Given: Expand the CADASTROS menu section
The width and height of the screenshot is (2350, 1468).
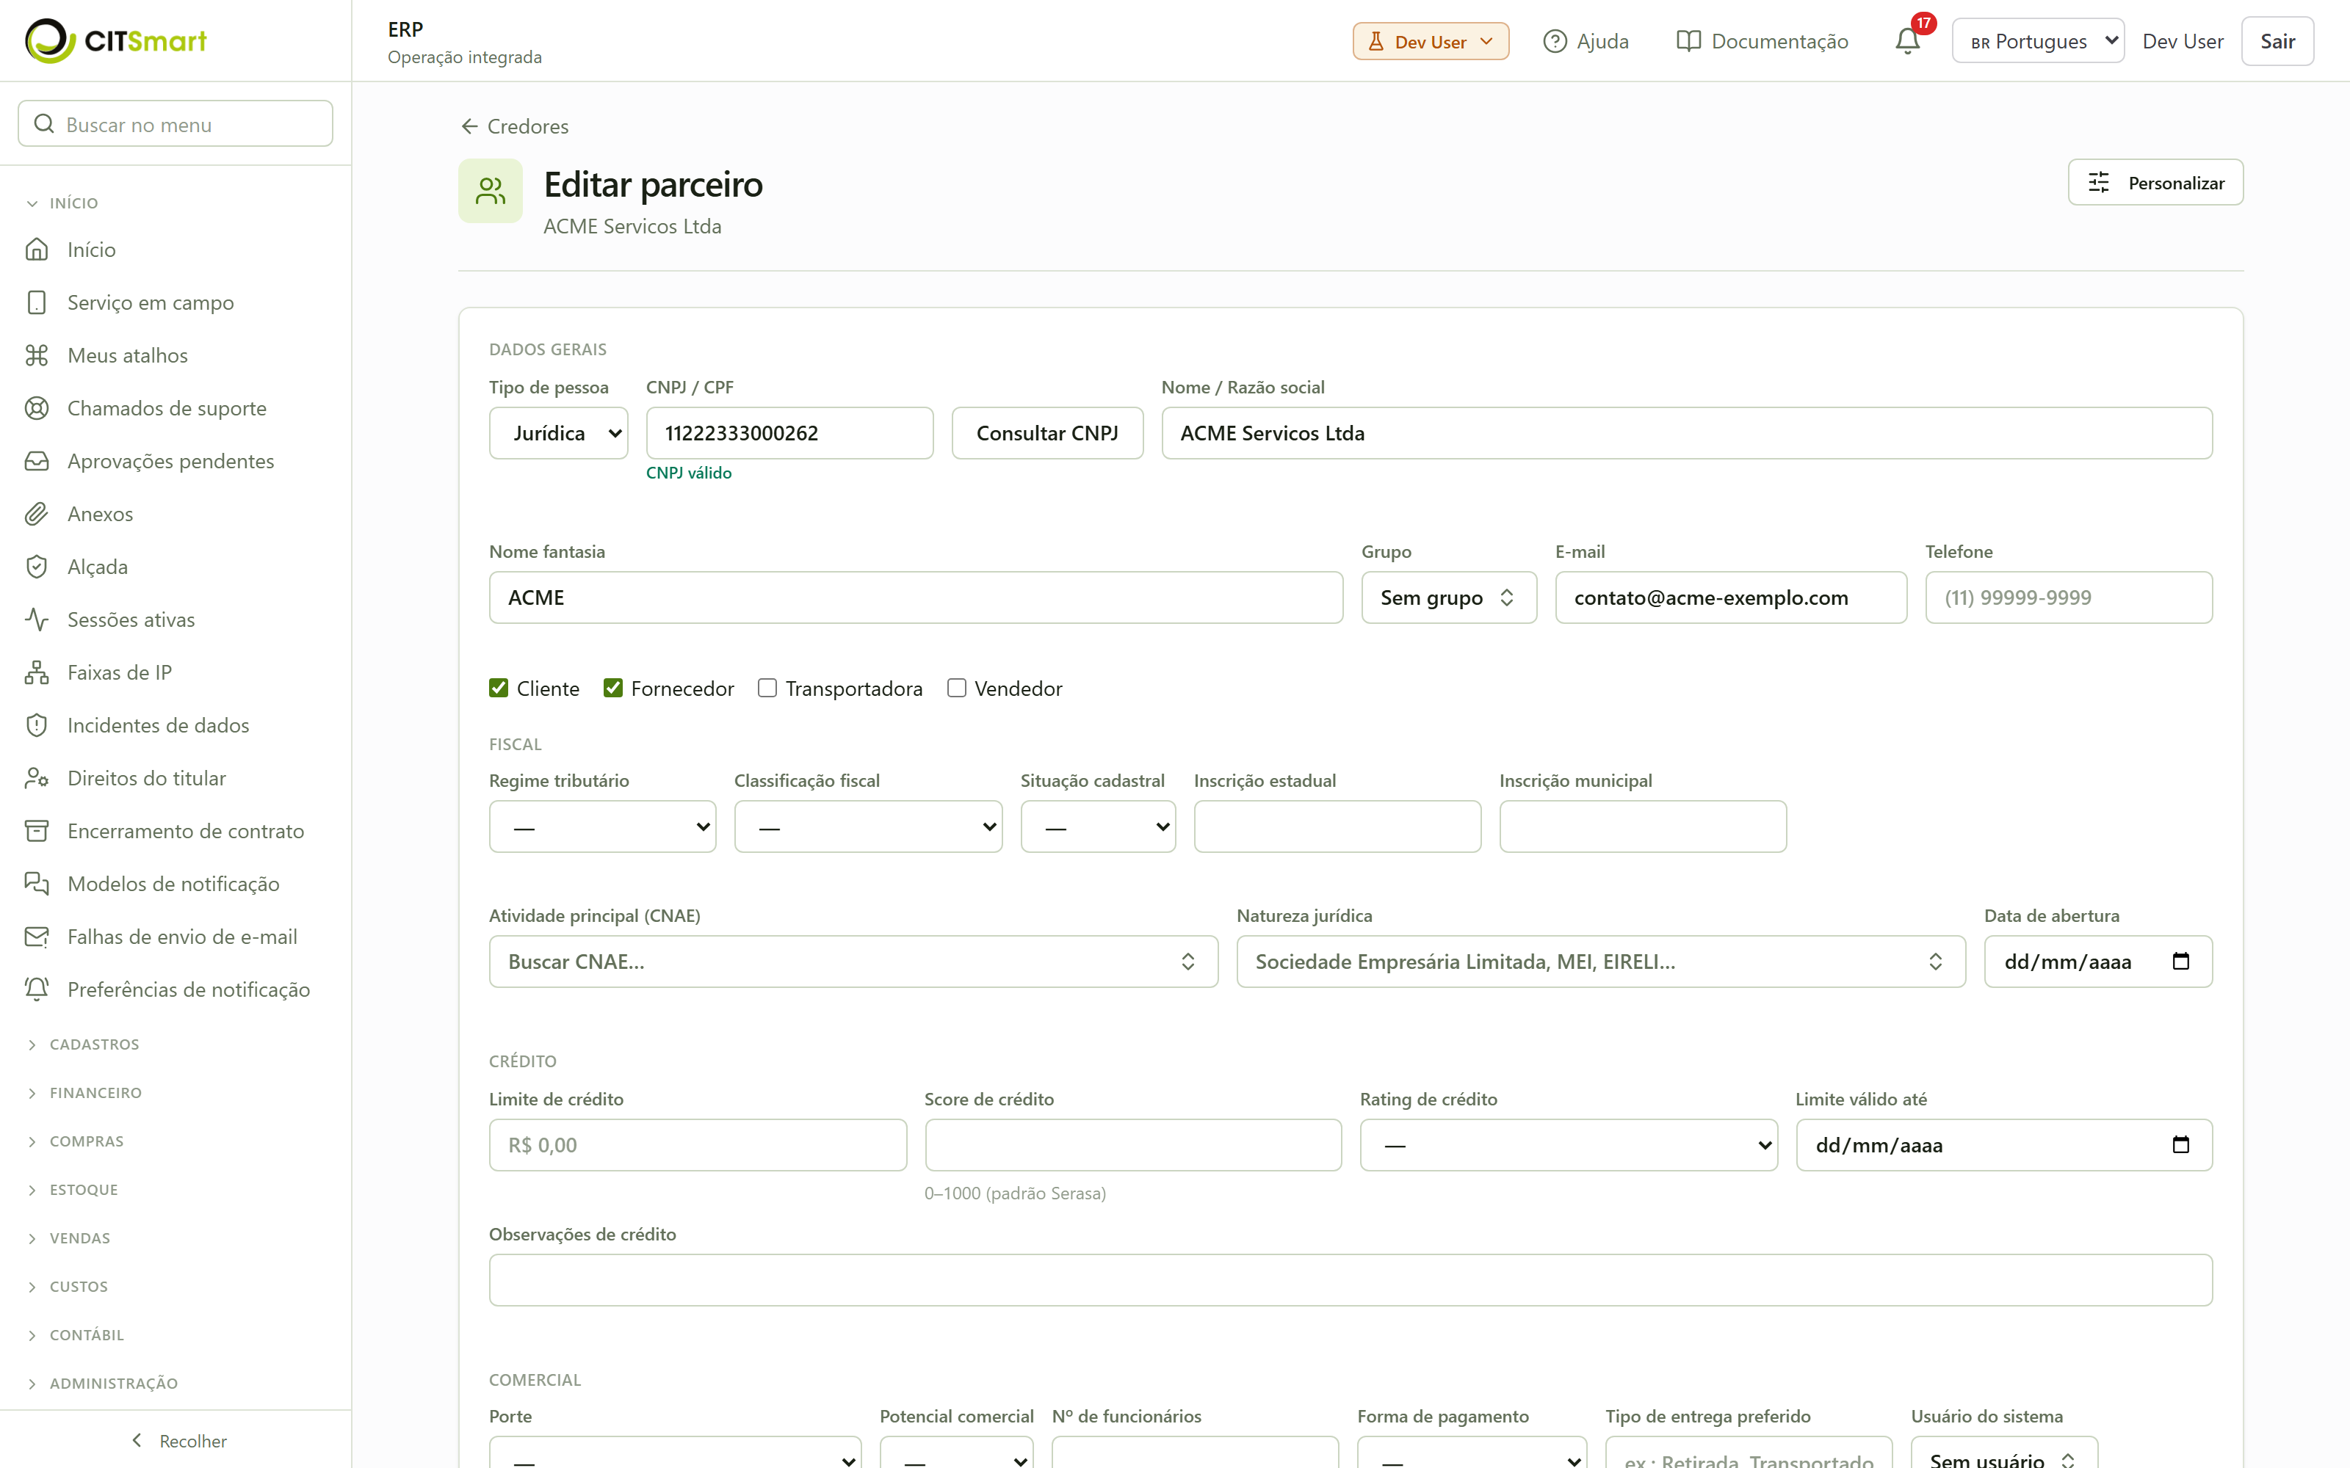Looking at the screenshot, I should click(94, 1044).
